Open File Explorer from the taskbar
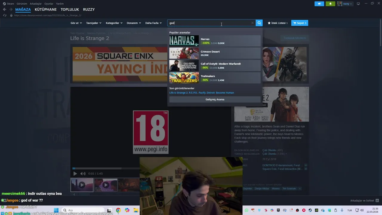Viewport: 382px width, 215px height. tap(135, 210)
